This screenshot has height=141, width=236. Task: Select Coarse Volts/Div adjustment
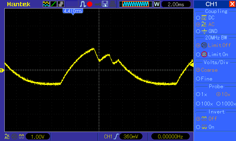pos(207,70)
